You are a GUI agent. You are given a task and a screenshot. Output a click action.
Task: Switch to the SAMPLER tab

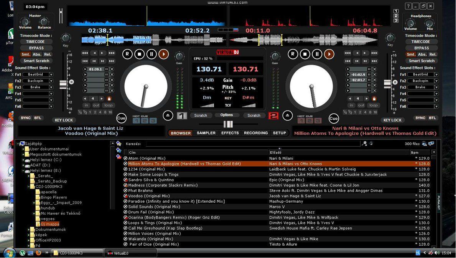click(x=206, y=133)
